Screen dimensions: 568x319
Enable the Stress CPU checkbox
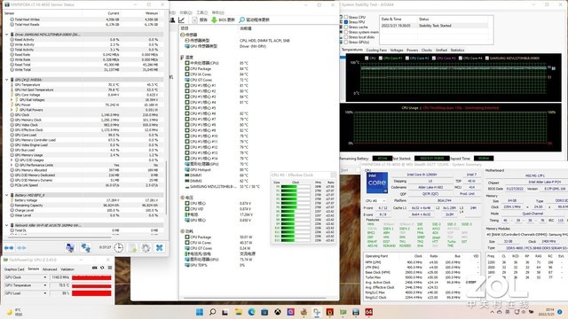click(346, 17)
